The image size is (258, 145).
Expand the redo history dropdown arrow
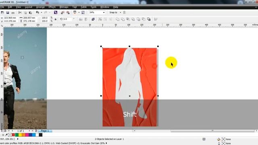(x=50, y=12)
